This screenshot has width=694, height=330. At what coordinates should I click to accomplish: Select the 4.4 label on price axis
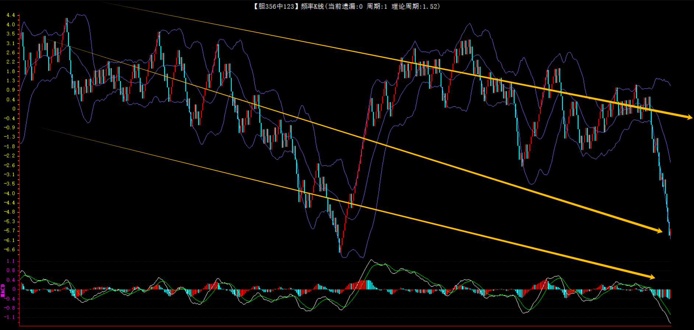point(11,15)
